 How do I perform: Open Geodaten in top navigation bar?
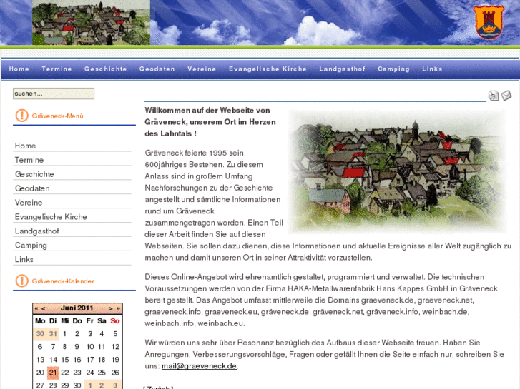(x=157, y=69)
